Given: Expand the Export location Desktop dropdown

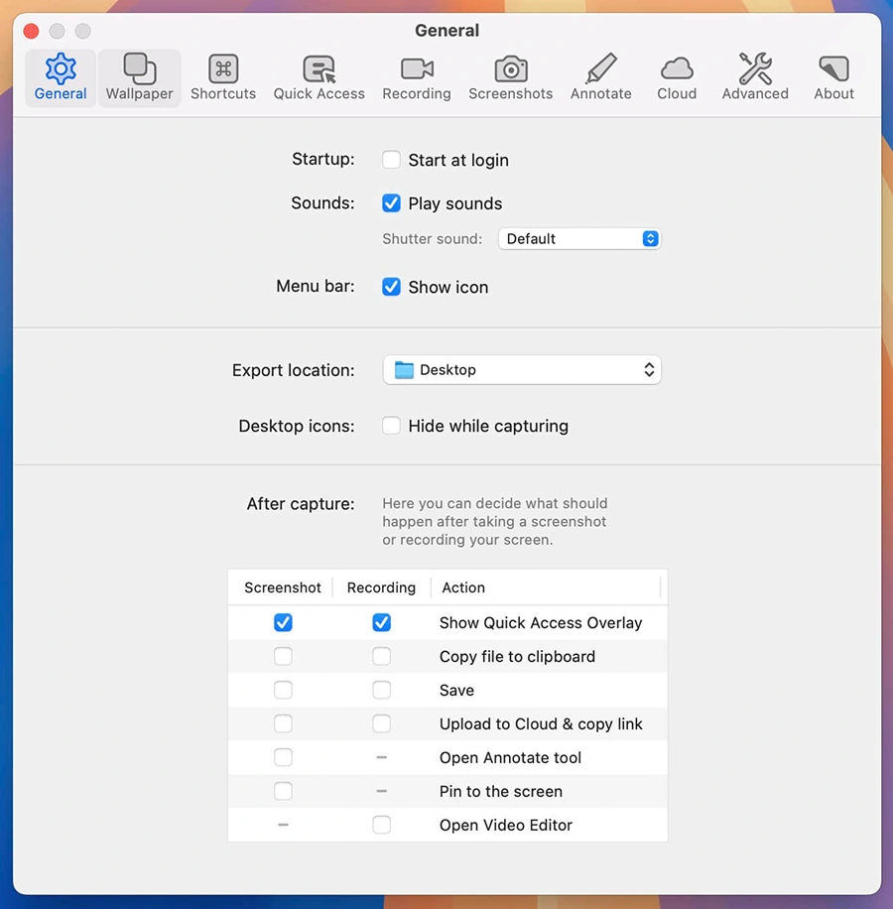Looking at the screenshot, I should coord(522,370).
